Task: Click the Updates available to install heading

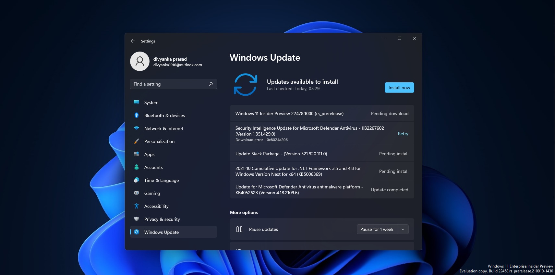Action: pos(302,82)
